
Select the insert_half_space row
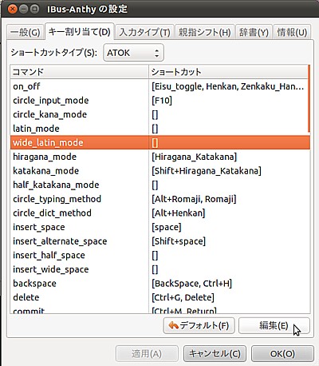point(160,256)
